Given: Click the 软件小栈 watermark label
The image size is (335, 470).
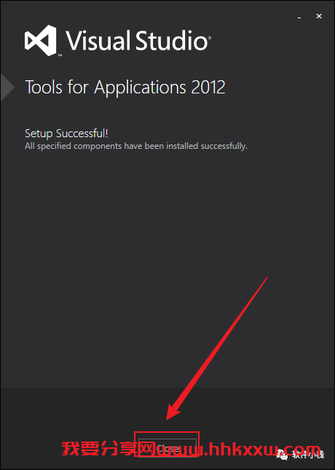Looking at the screenshot, I should [308, 455].
